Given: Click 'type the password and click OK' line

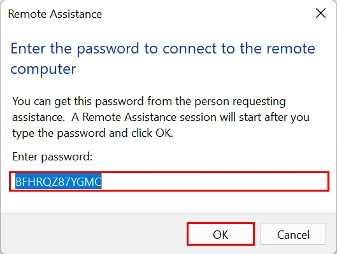Looking at the screenshot, I should (x=92, y=133).
